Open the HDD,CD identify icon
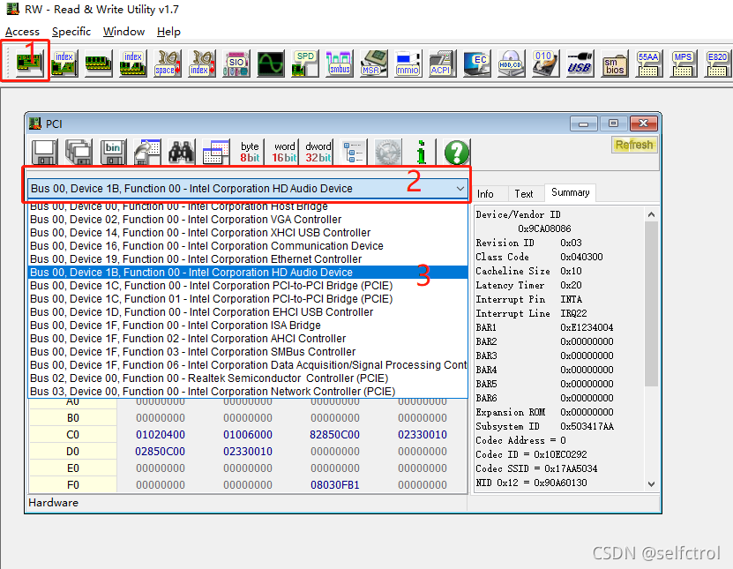The image size is (733, 569). (511, 64)
